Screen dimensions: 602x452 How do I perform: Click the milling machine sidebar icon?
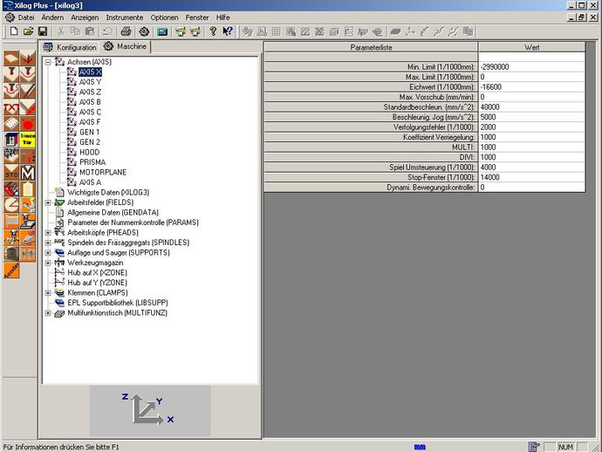pos(28,222)
